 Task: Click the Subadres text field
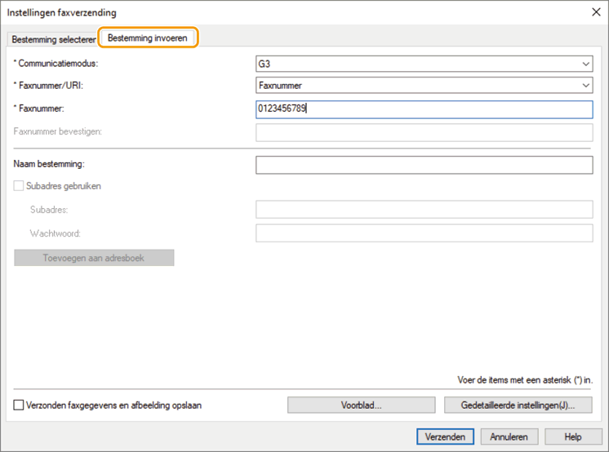pos(424,210)
